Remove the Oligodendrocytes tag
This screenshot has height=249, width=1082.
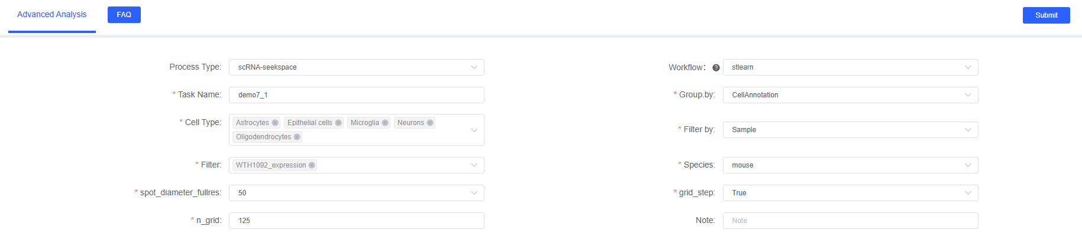pos(297,137)
